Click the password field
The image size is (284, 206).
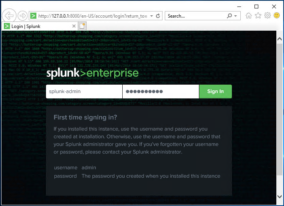pos(161,92)
